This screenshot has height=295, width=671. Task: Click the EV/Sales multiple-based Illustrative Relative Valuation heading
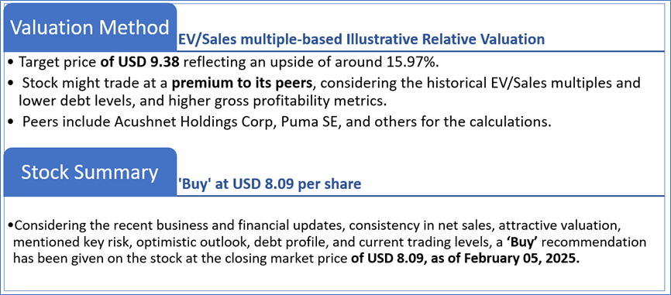point(361,39)
